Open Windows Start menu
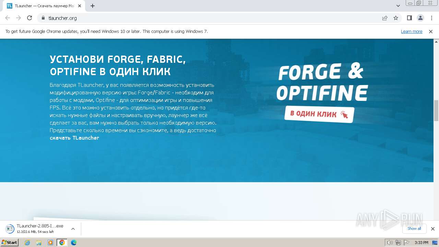This screenshot has width=439, height=247. (10, 243)
